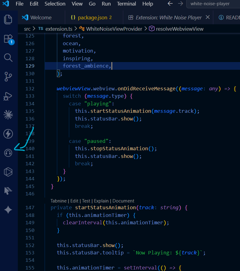The height and width of the screenshot is (271, 240).
Task: Open the Terminal menu
Action: [126, 4]
